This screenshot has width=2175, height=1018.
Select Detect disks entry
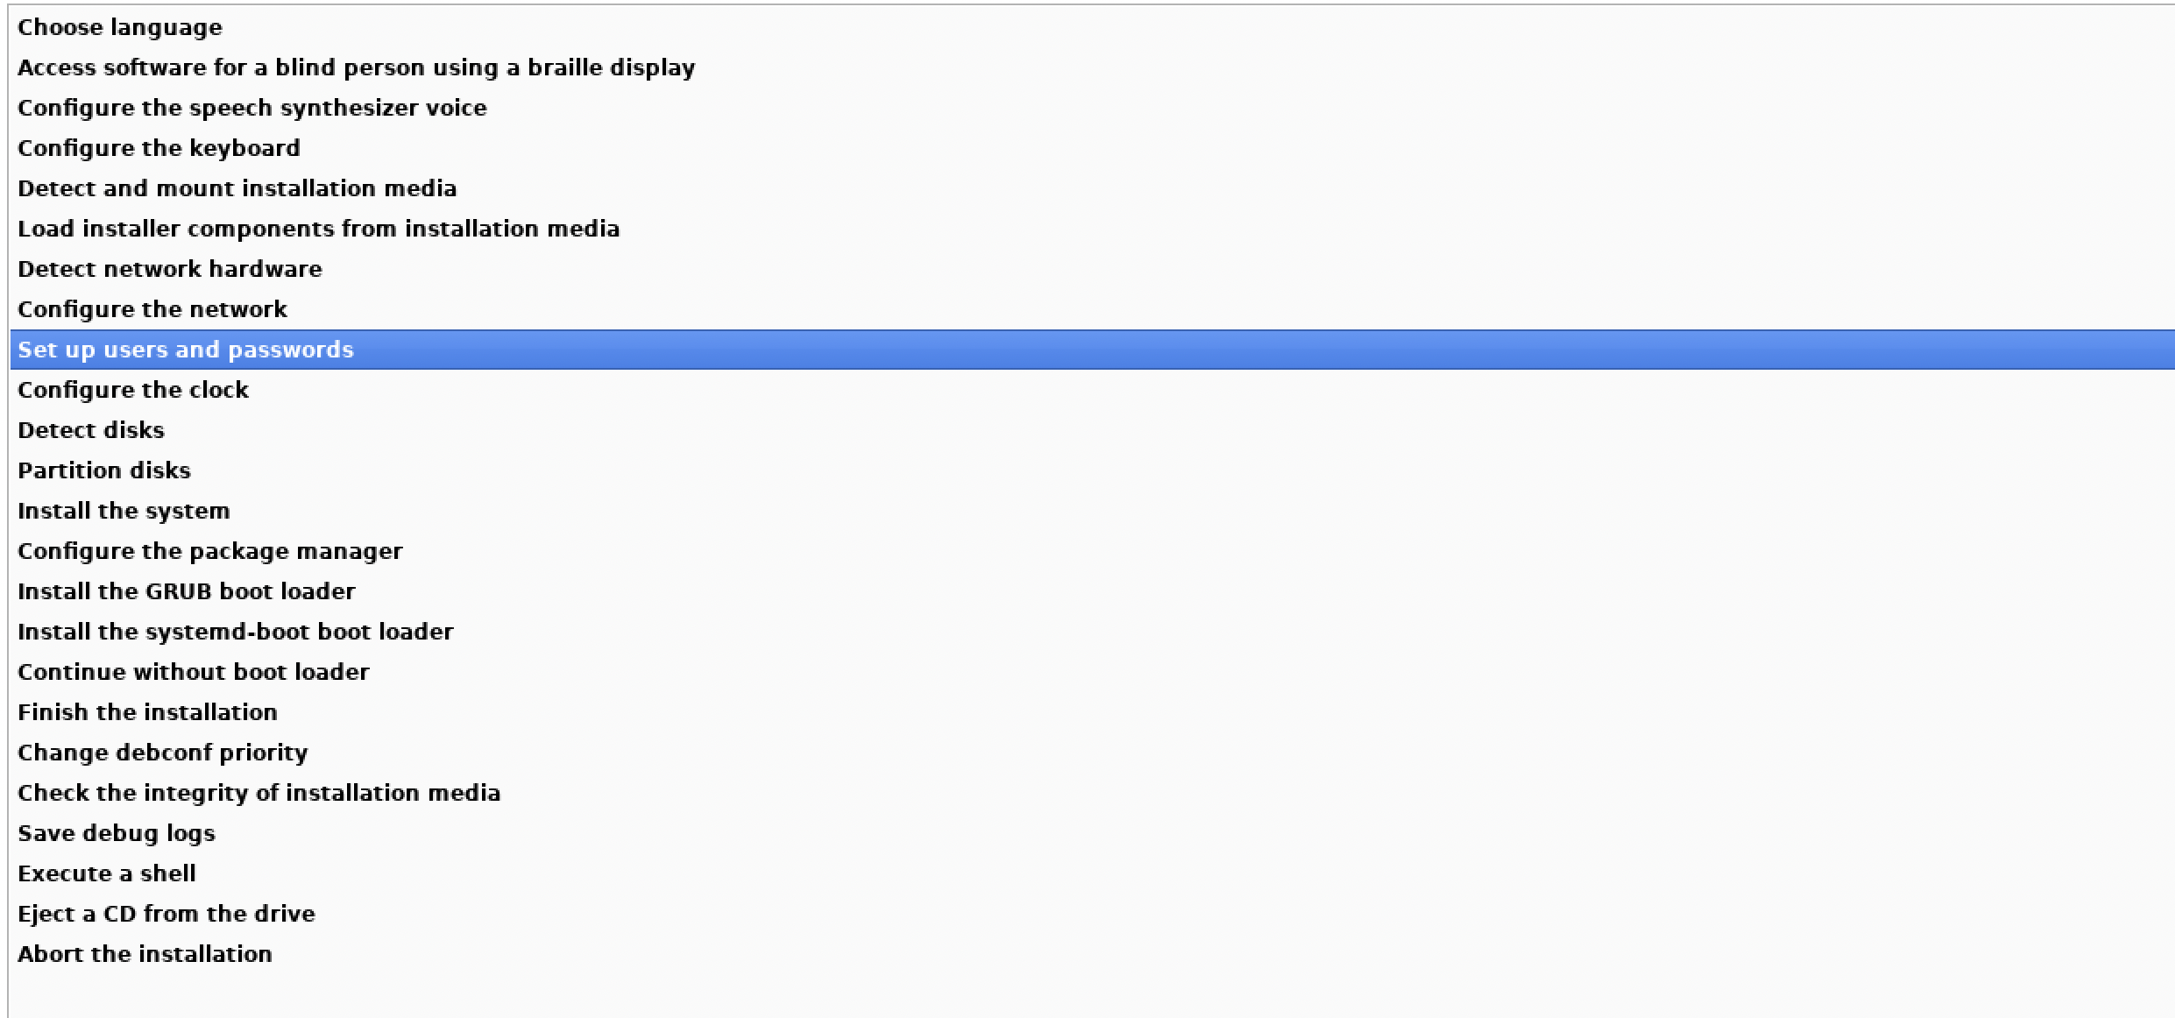click(90, 430)
